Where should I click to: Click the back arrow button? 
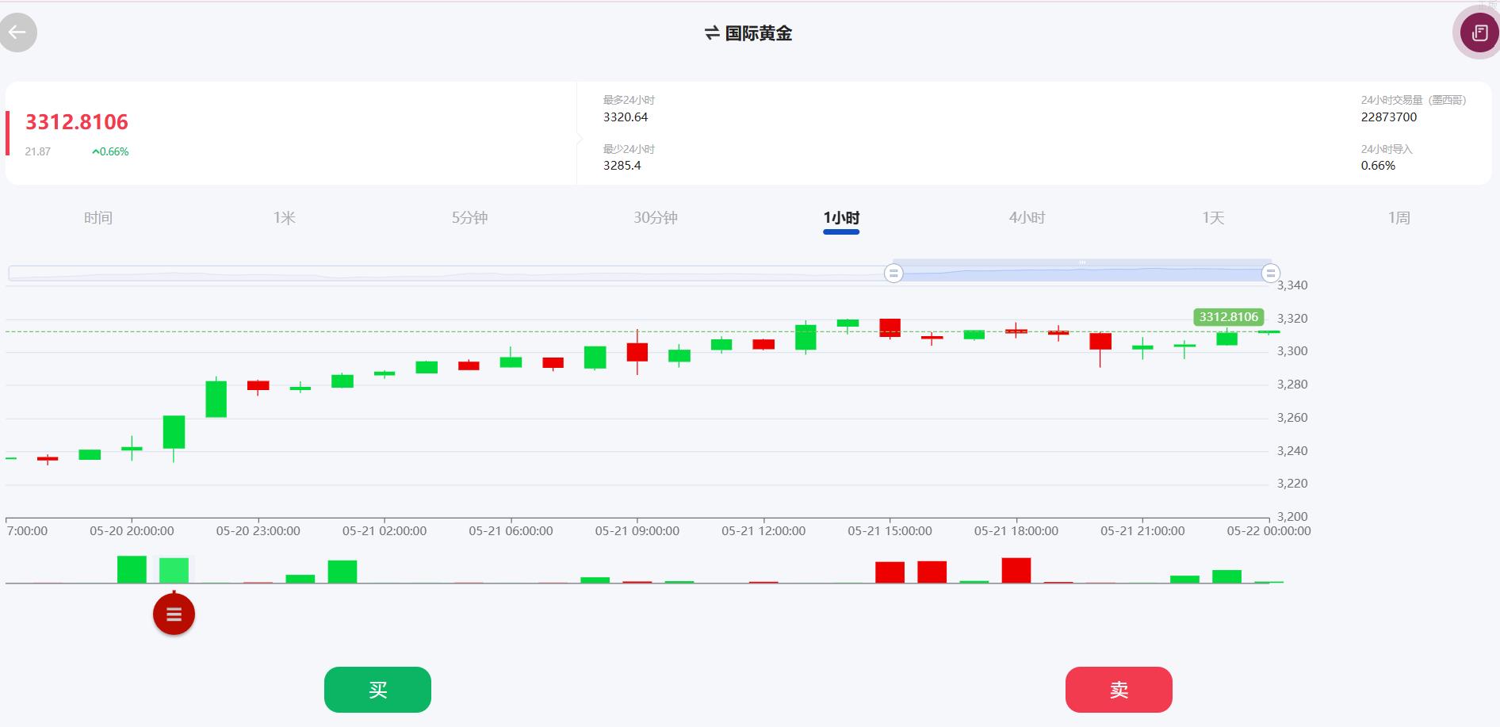(x=17, y=33)
